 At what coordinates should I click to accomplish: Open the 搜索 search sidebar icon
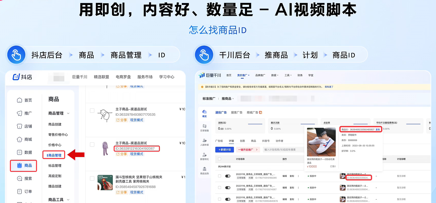click(x=19, y=178)
